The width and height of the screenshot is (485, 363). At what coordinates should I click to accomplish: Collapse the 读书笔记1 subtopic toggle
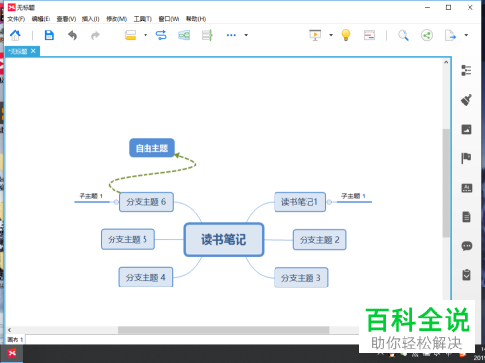pyautogui.click(x=329, y=202)
